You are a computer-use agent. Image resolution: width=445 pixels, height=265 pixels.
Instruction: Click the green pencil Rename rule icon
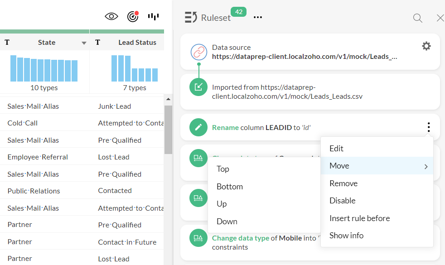tap(198, 127)
